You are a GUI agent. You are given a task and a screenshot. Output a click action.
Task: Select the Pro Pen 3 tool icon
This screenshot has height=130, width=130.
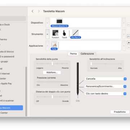tap(75, 33)
